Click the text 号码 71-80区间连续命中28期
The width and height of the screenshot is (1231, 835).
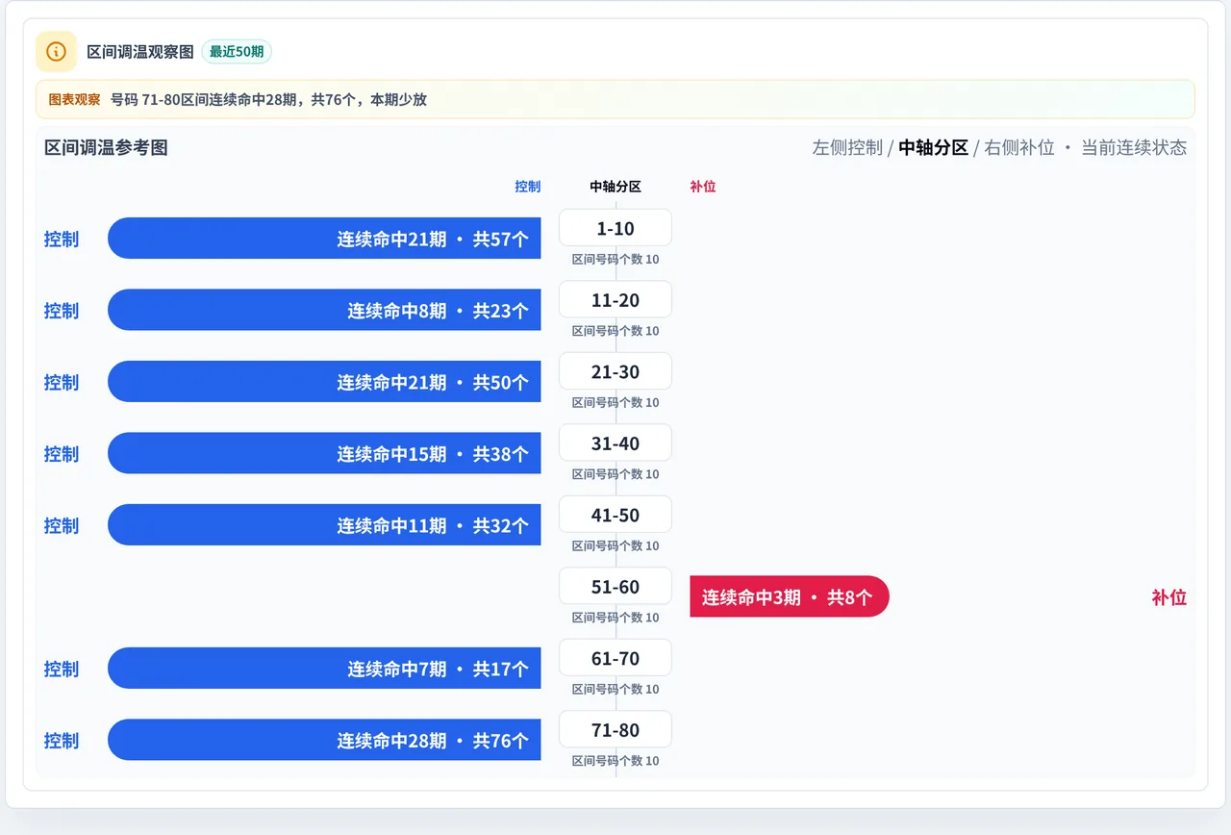(x=204, y=99)
